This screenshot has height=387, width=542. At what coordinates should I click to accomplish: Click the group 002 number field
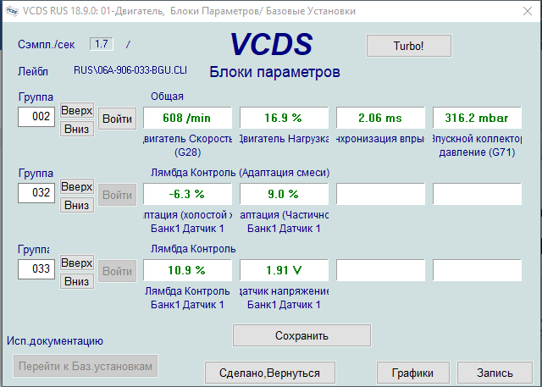36,117
